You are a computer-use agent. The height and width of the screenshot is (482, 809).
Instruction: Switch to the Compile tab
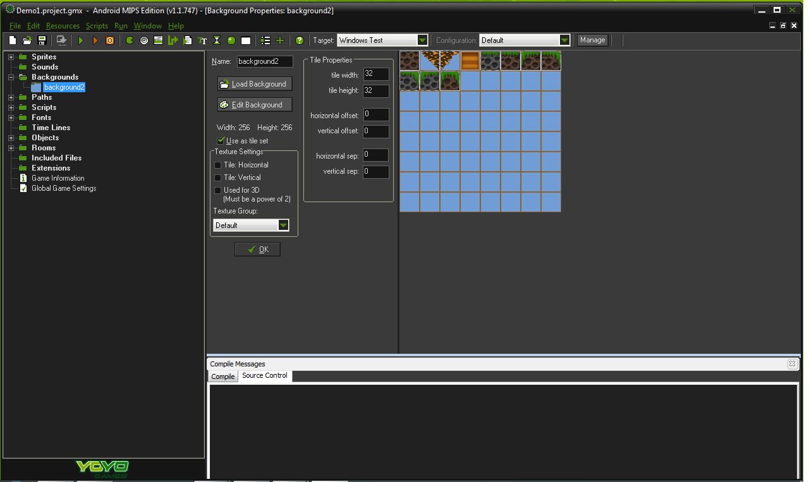point(222,377)
